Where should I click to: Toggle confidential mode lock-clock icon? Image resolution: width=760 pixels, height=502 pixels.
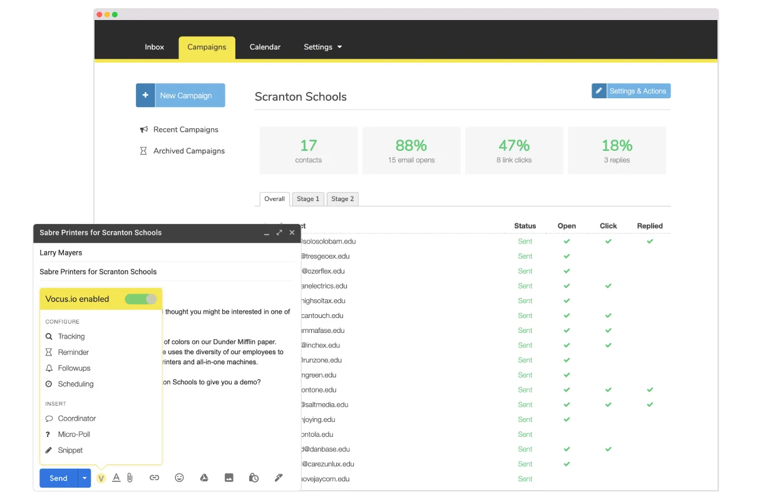coord(254,478)
